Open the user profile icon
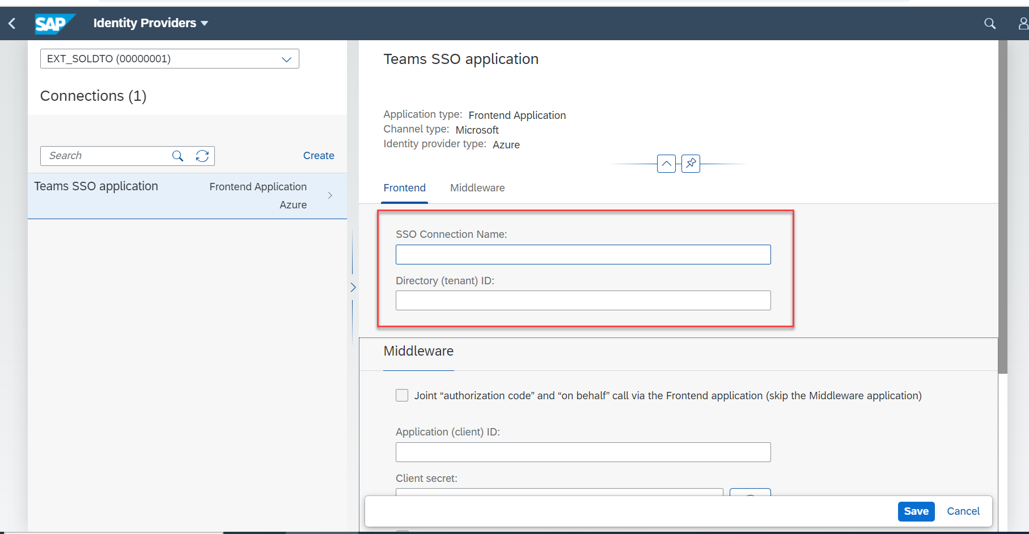1029x534 pixels. [1023, 23]
